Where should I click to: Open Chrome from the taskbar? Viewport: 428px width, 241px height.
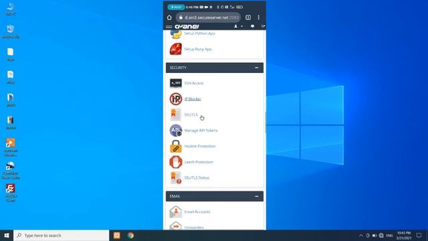tap(130, 235)
